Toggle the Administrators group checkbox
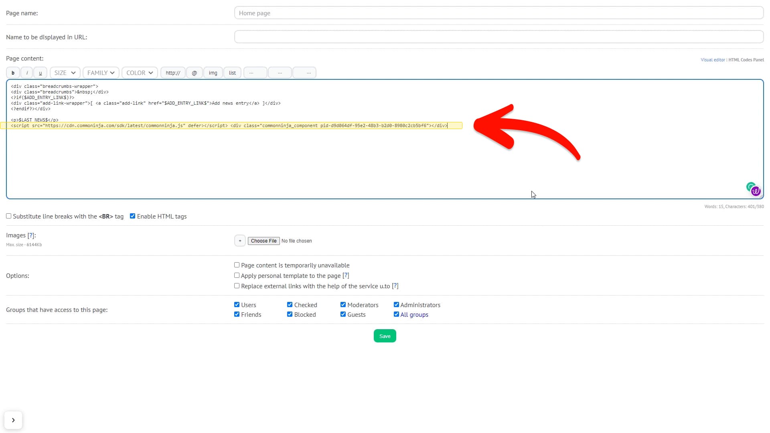The height and width of the screenshot is (433, 770). click(x=396, y=305)
